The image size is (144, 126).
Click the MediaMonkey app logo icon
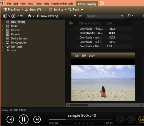[3, 2]
